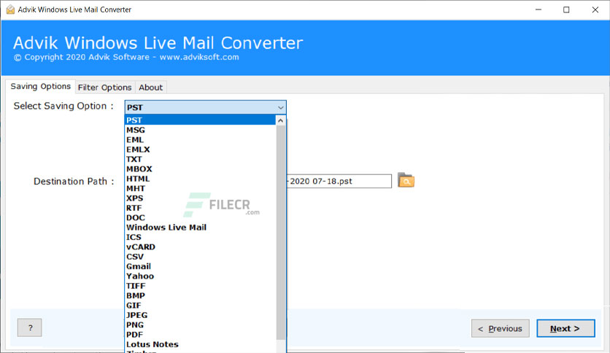Viewport: 610px width, 353px height.
Task: Select MHT in the list
Action: point(201,188)
